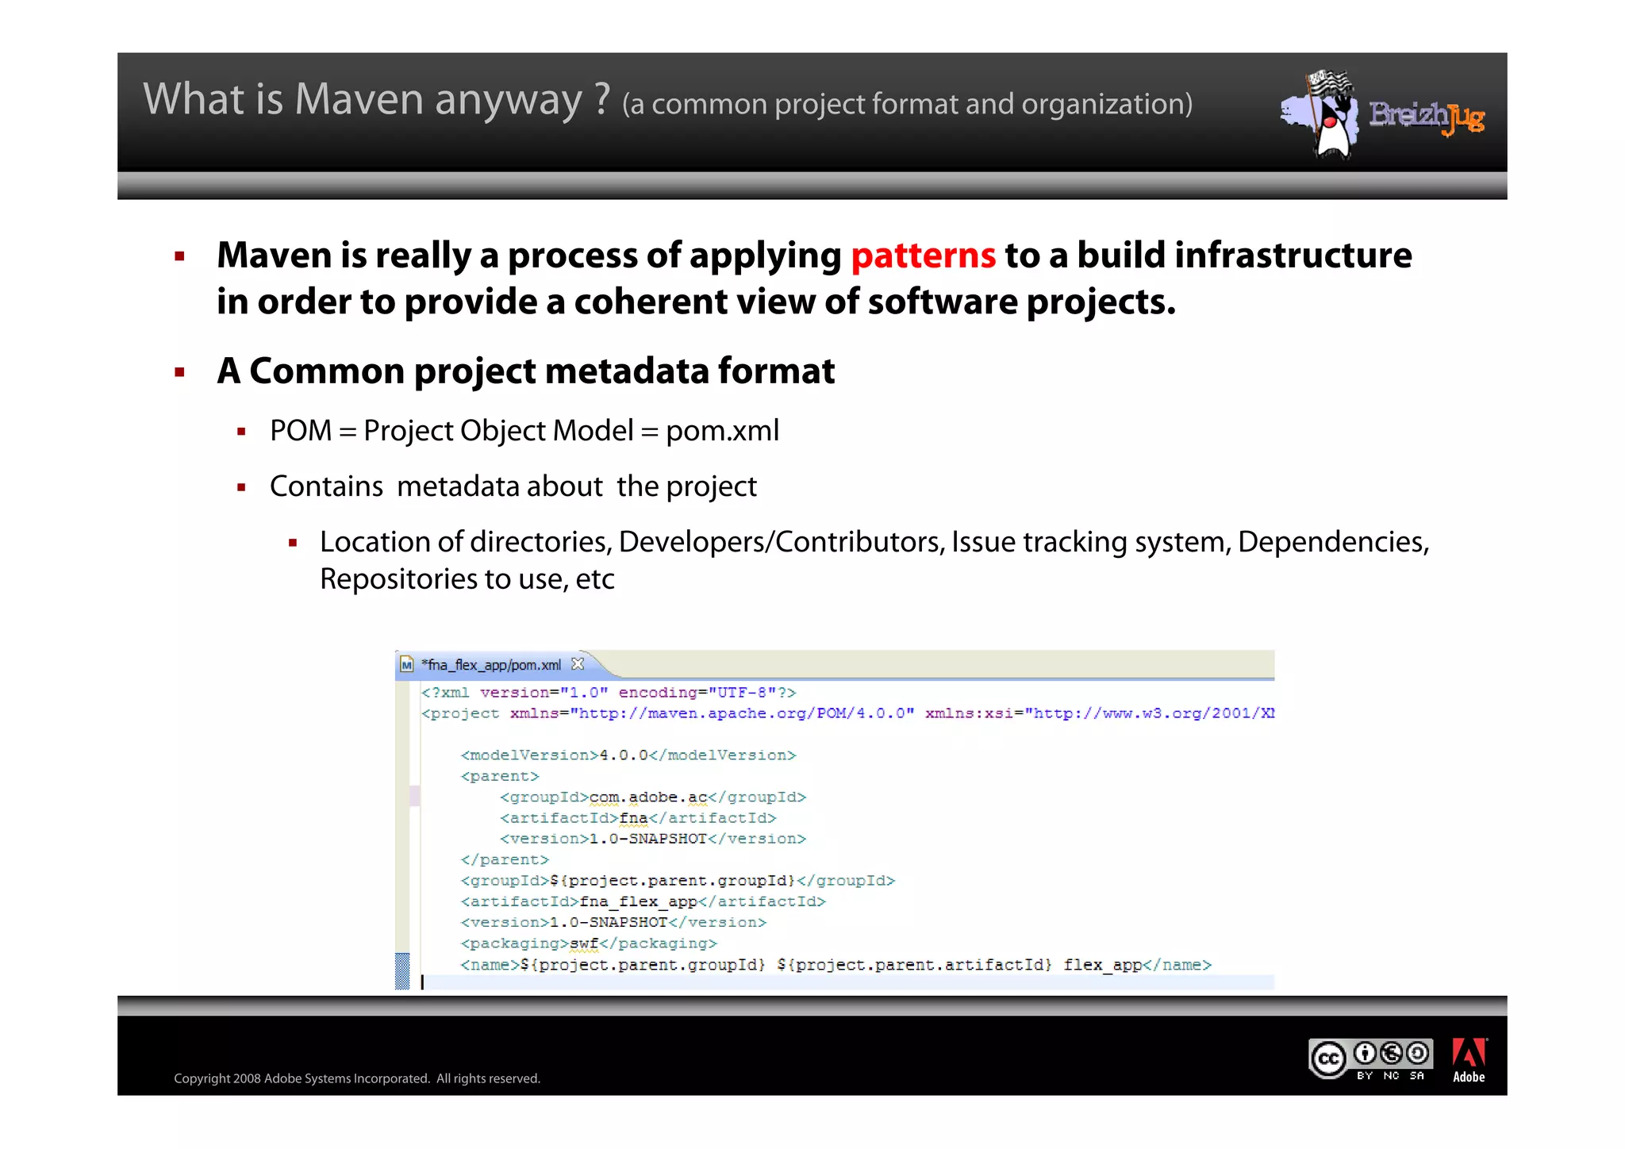
Task: Close the fna_flex_app/pom.xml editor tab
Action: tap(578, 664)
